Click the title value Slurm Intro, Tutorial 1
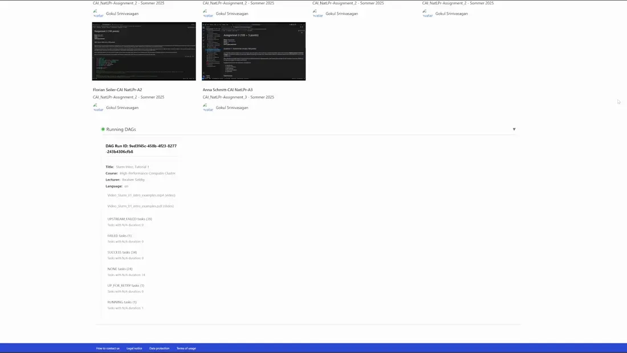The image size is (627, 353). 132,167
